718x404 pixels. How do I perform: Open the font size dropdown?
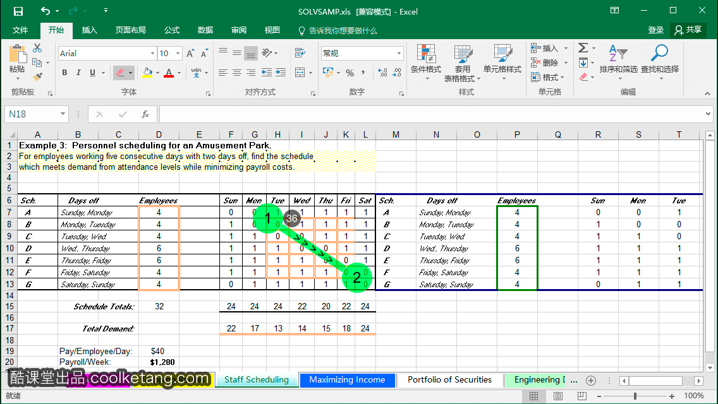point(178,54)
